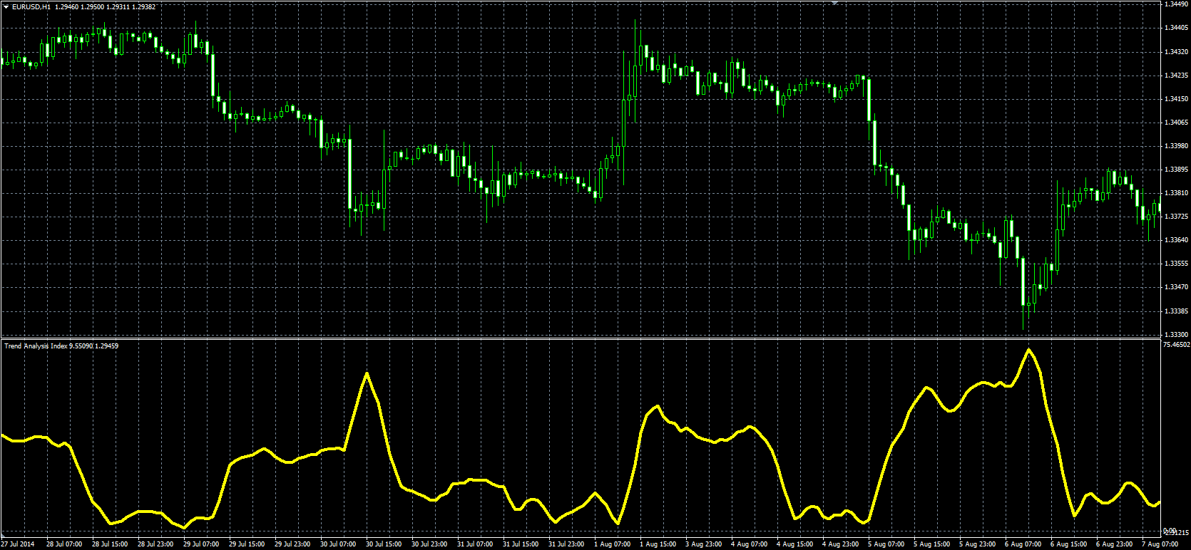The height and width of the screenshot is (550, 1191).
Task: Click the chart shift marker on top edge
Action: [834, 3]
